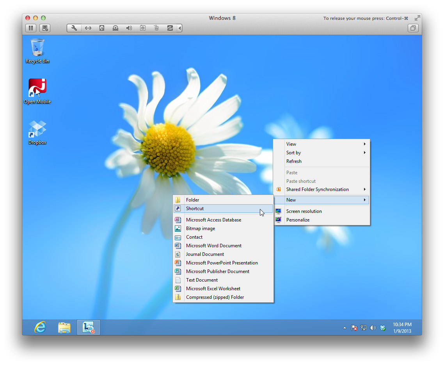Click the speaker icon in the VM toolbar
Viewport: 444px width, 366px height.
tap(129, 28)
